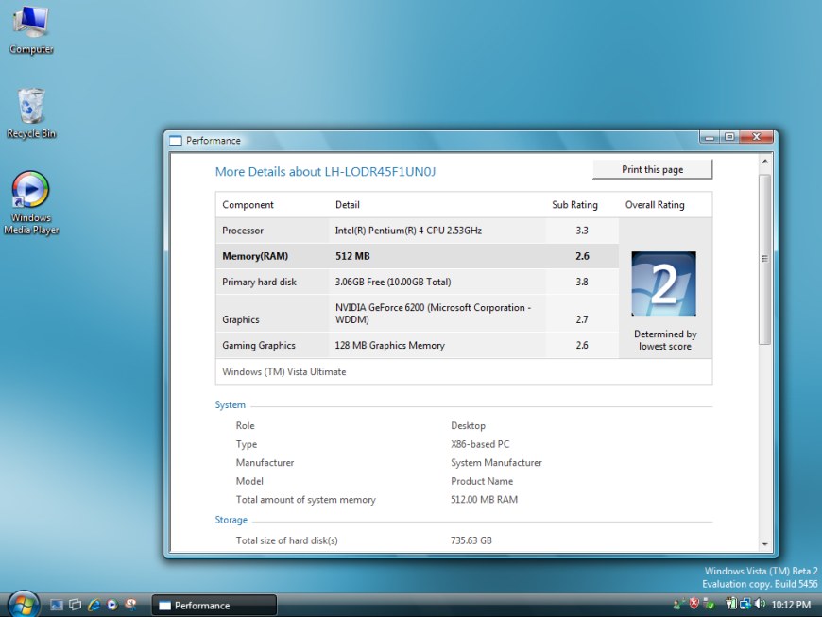The image size is (822, 617).
Task: Click the last Quick Launch icon
Action: tap(130, 605)
